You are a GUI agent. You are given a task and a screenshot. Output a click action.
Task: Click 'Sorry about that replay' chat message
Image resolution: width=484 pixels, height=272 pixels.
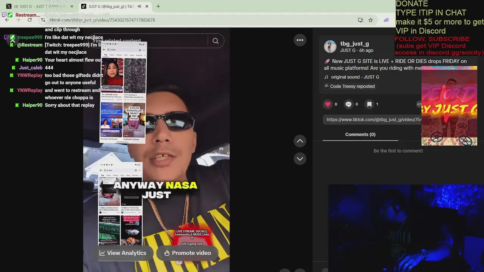(70, 105)
